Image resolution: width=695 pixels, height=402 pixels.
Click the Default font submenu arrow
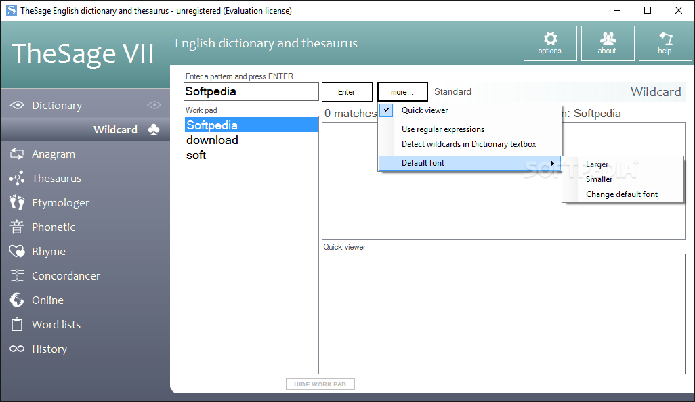(x=553, y=163)
